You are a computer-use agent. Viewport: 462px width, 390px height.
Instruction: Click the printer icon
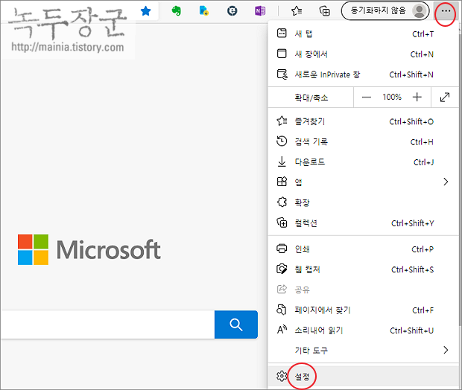282,249
